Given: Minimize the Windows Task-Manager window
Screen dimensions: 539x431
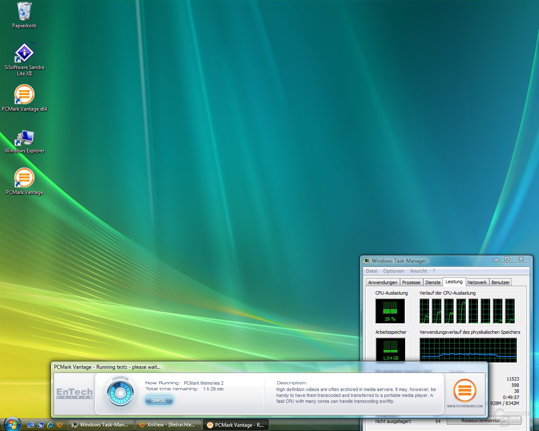Looking at the screenshot, I should tap(497, 259).
